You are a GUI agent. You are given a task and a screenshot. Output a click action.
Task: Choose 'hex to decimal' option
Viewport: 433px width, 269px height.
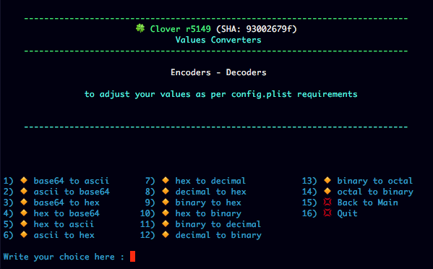tap(210, 181)
